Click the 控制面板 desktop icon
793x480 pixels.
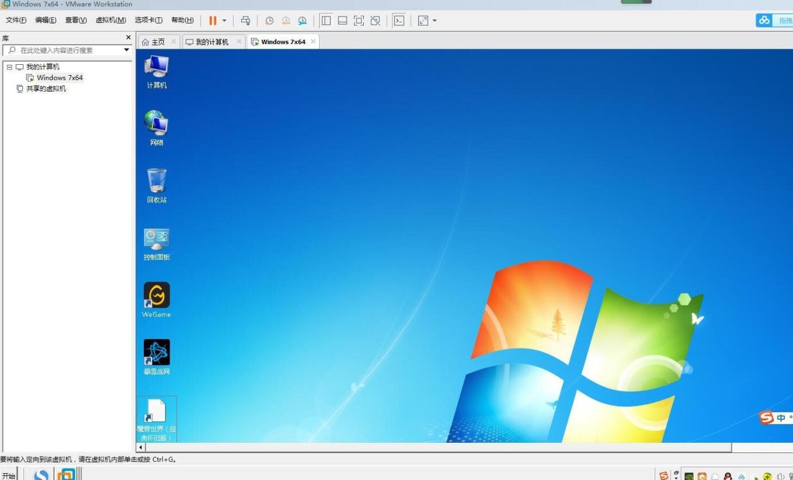click(156, 244)
